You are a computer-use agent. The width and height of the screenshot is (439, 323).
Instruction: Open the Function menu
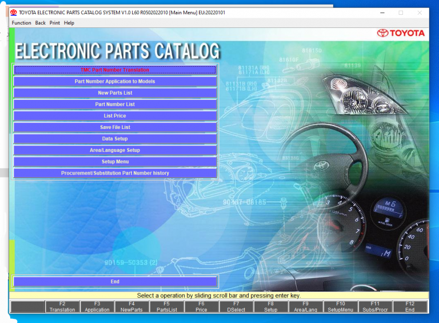pyautogui.click(x=21, y=23)
